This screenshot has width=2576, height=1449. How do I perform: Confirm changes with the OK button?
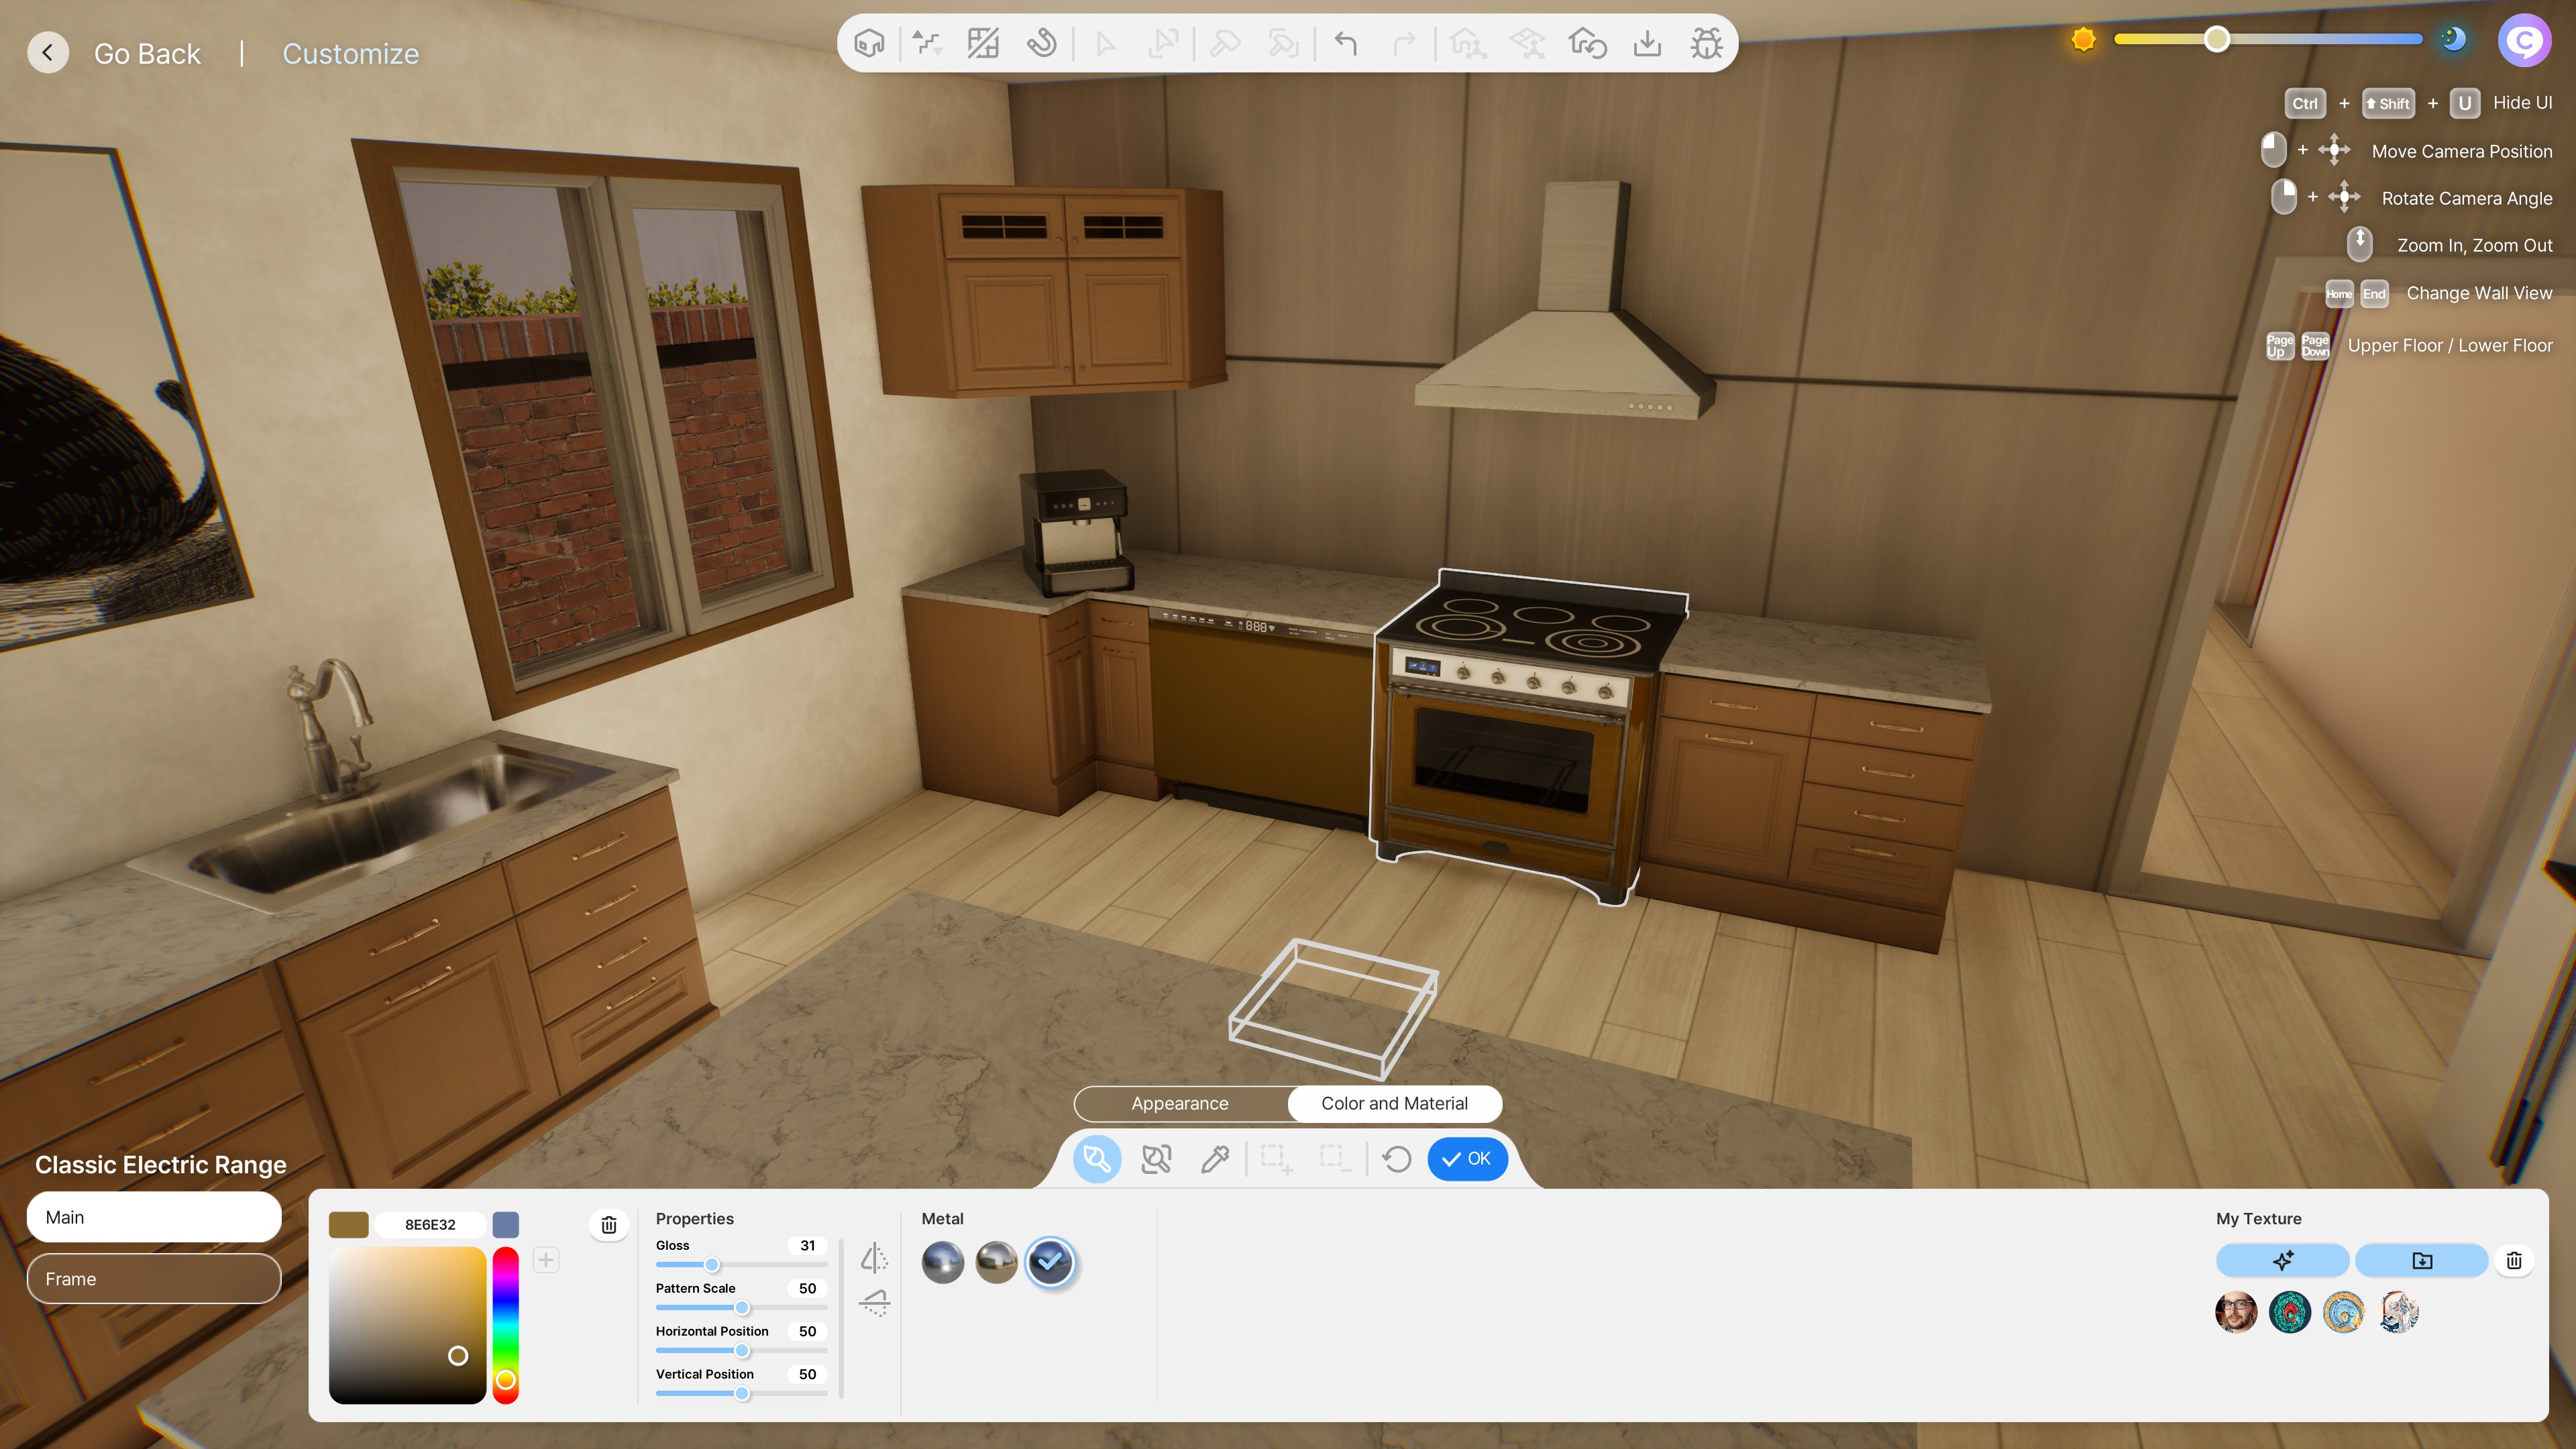point(1467,1159)
